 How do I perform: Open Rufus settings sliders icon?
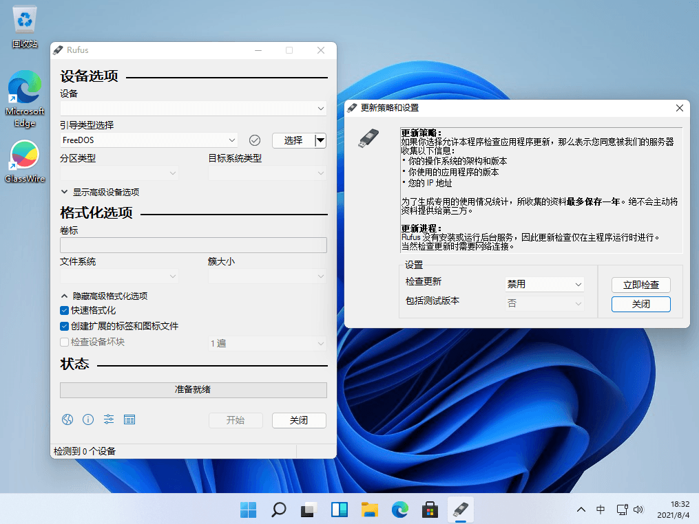tap(109, 419)
